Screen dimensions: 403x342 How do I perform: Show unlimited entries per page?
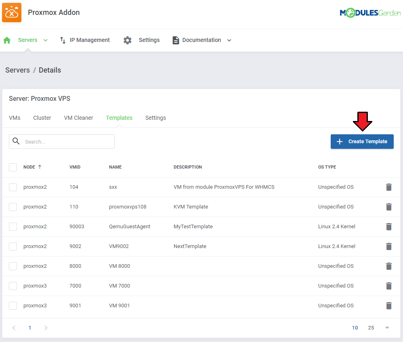click(387, 327)
